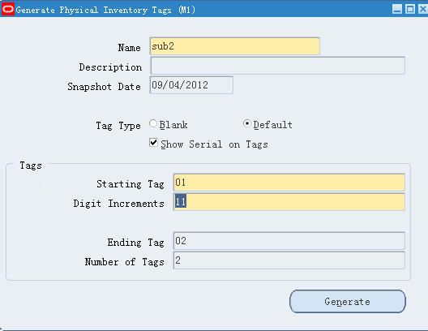Click the Tags group box heading
Image resolution: width=428 pixels, height=331 pixels.
point(31,165)
